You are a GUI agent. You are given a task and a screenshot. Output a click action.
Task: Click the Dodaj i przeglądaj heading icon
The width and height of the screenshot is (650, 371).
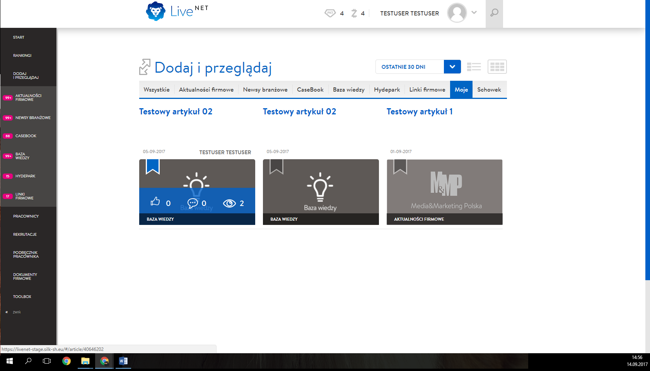pos(145,67)
